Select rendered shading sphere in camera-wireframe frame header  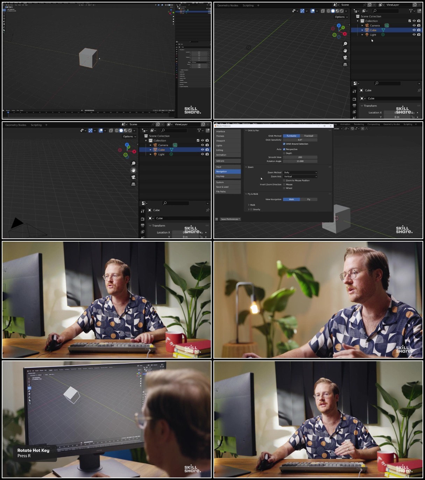point(130,130)
